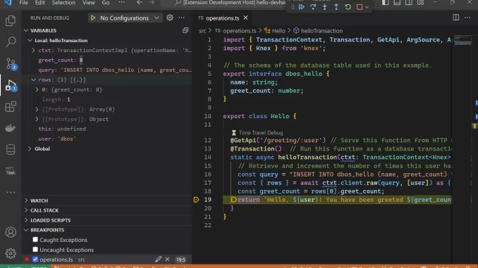
Task: Open the Extensions view in activity bar
Action: 11,107
